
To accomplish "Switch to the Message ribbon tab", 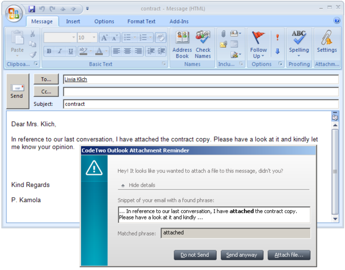I will (x=42, y=21).
